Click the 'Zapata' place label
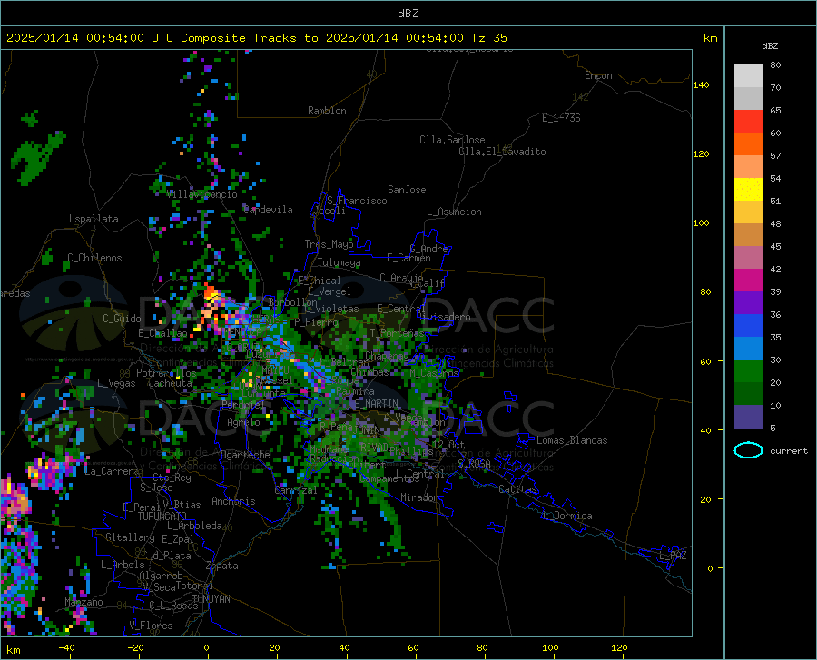The image size is (817, 660). 222,566
